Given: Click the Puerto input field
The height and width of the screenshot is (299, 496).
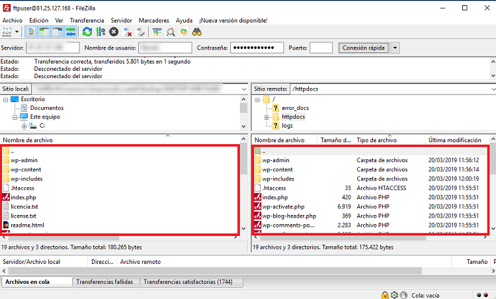Looking at the screenshot, I should click(321, 48).
